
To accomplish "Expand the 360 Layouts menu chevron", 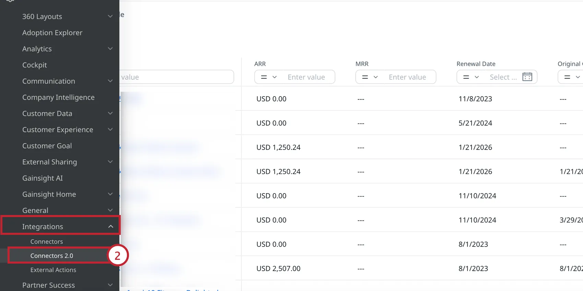I will [x=110, y=16].
